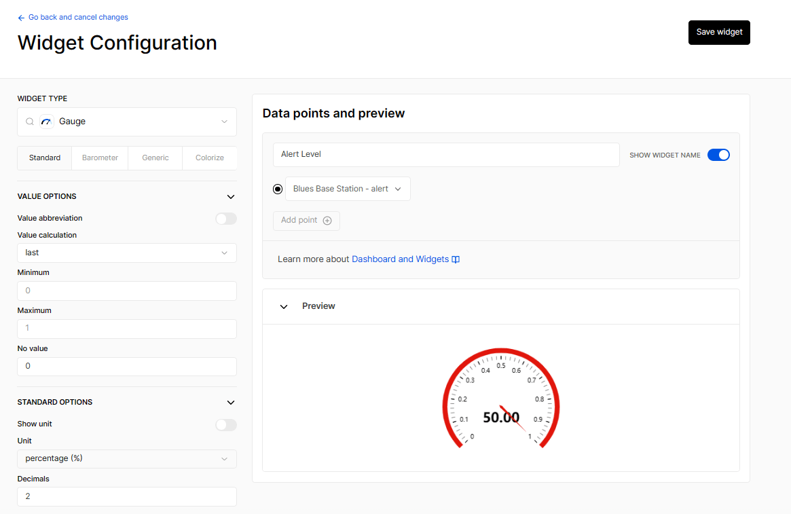Open the Unit percentage dropdown
This screenshot has width=791, height=514.
127,458
